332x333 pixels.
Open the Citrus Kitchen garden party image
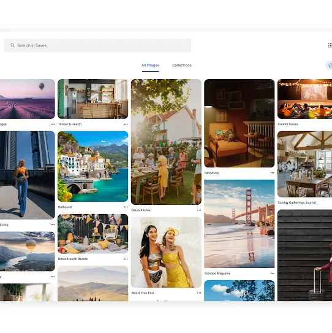[x=166, y=142]
